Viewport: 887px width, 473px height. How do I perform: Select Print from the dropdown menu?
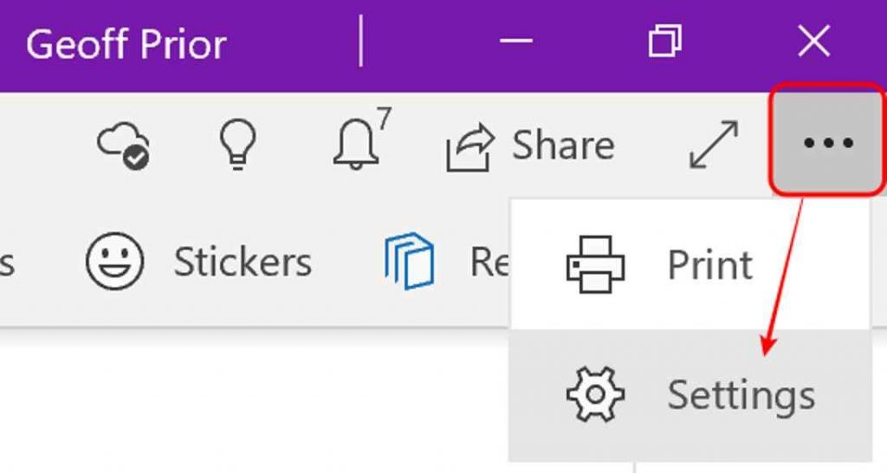click(x=689, y=264)
